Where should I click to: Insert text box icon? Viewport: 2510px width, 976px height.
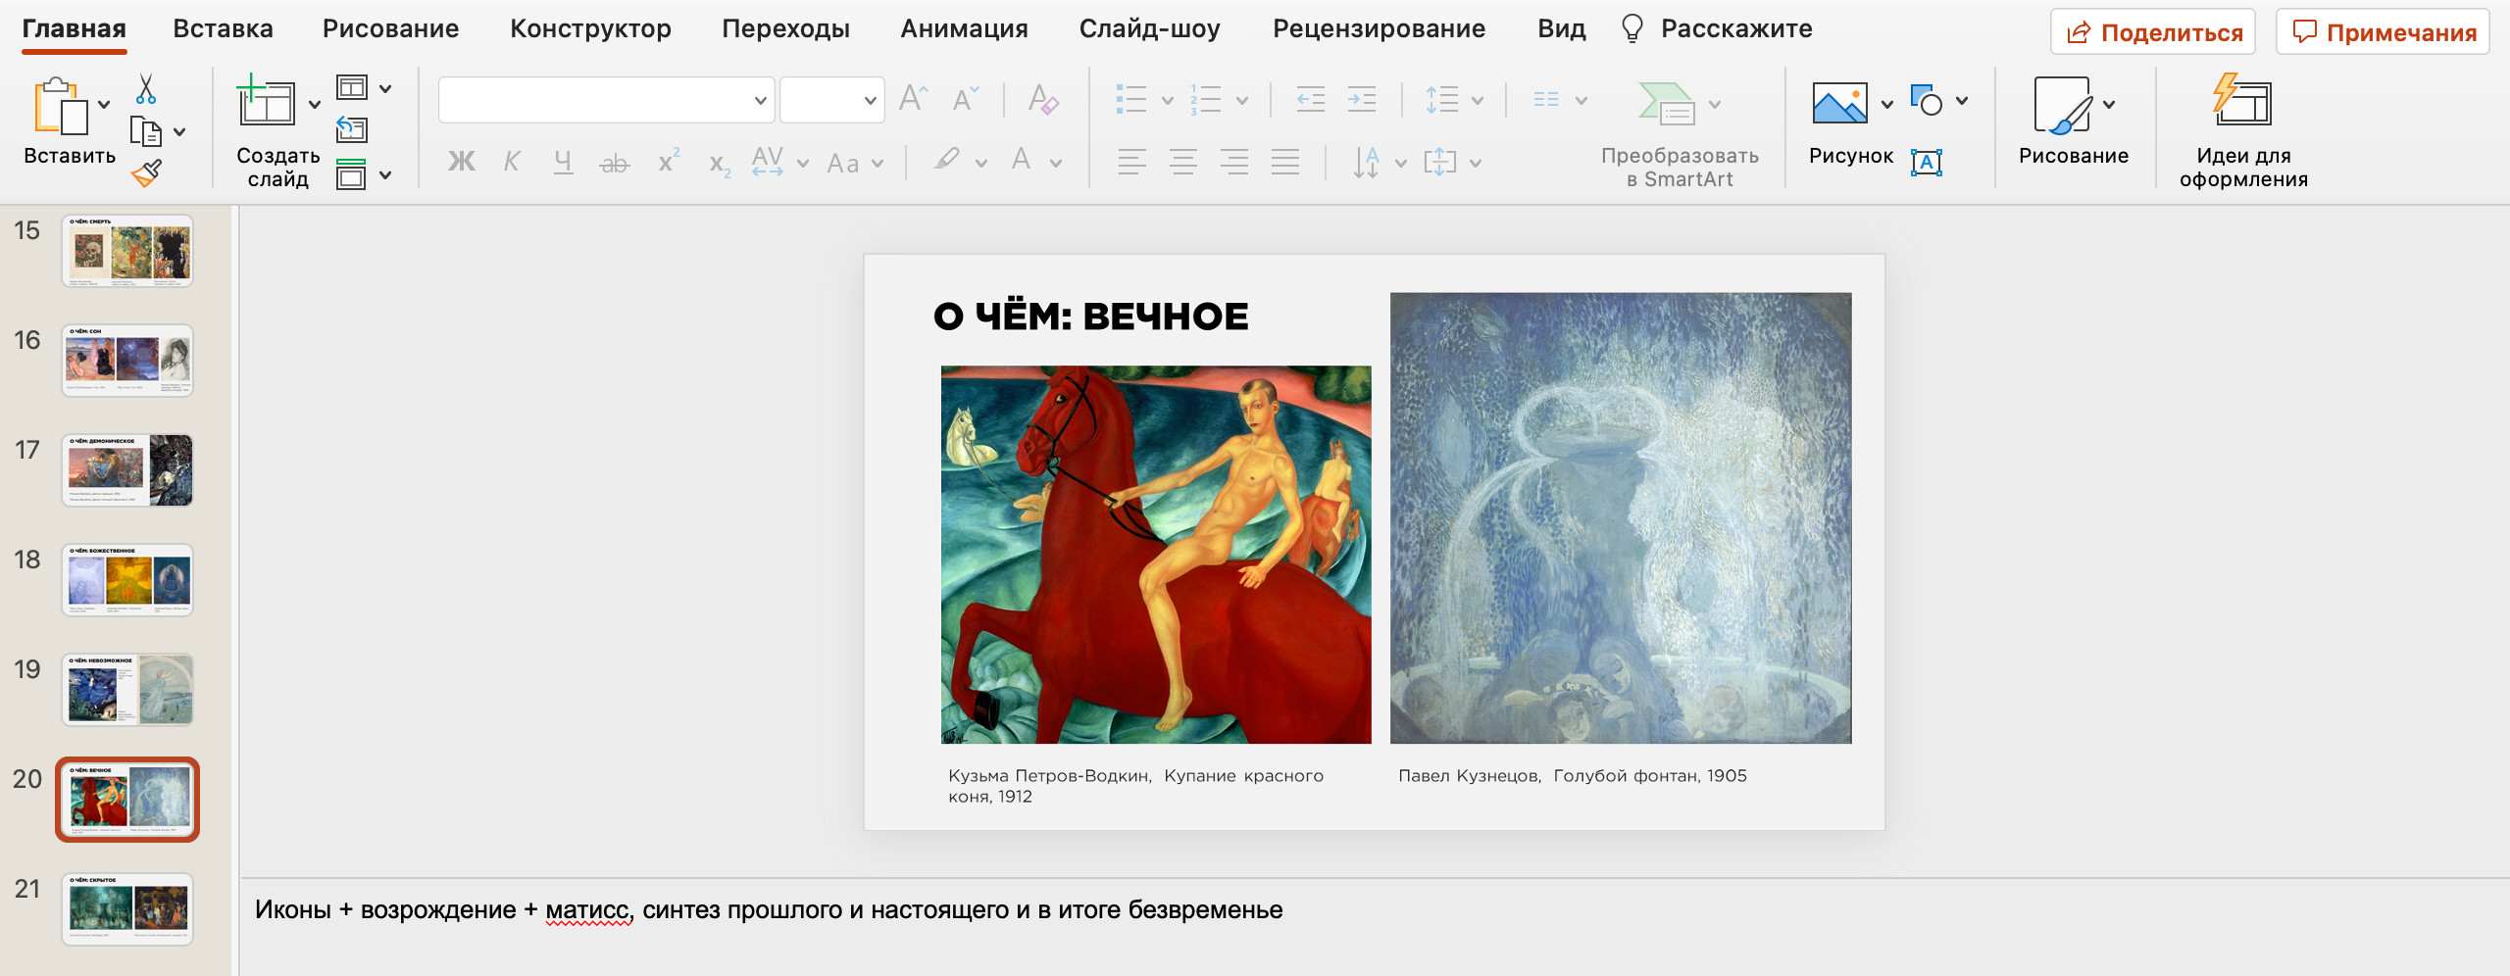pos(1927,163)
